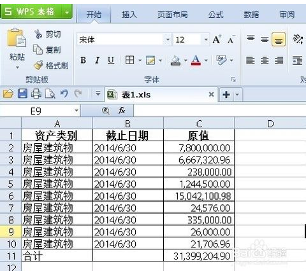Click the Undo arrow icon
This screenshot has height=271, width=306.
point(64,94)
